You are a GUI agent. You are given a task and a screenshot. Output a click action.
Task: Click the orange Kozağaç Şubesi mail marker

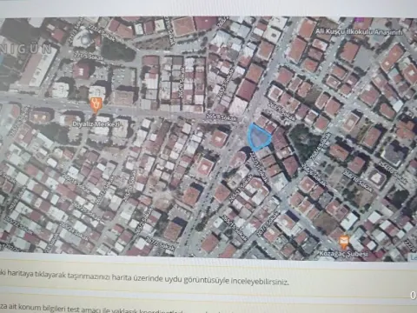(x=344, y=243)
